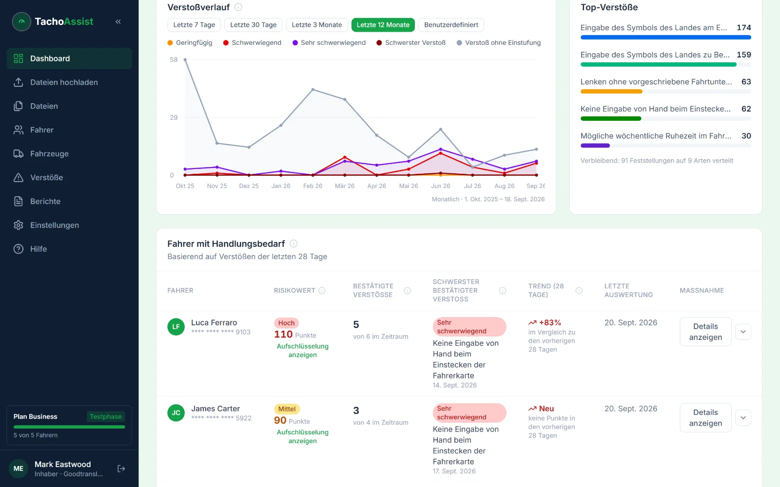Expand actions dropdown for James Carter
The height and width of the screenshot is (487, 780).
click(x=743, y=418)
